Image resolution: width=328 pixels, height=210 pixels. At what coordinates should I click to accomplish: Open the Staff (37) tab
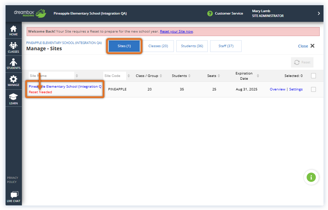[226, 46]
